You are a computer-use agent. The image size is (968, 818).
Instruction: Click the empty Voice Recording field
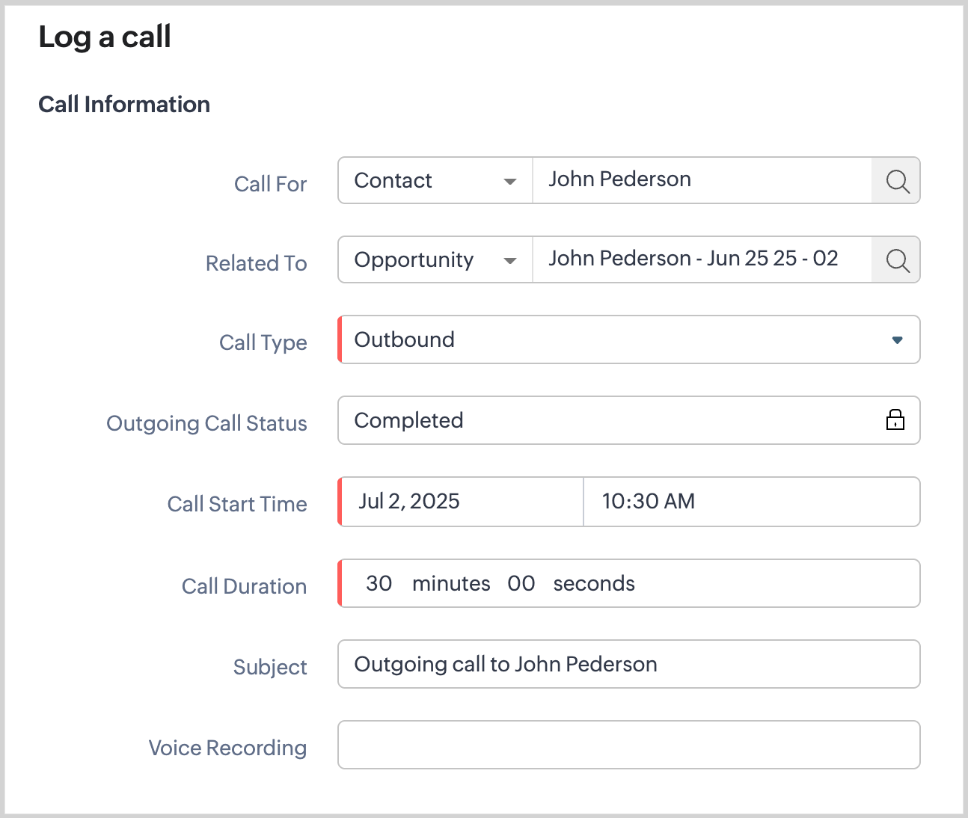pyautogui.click(x=628, y=745)
